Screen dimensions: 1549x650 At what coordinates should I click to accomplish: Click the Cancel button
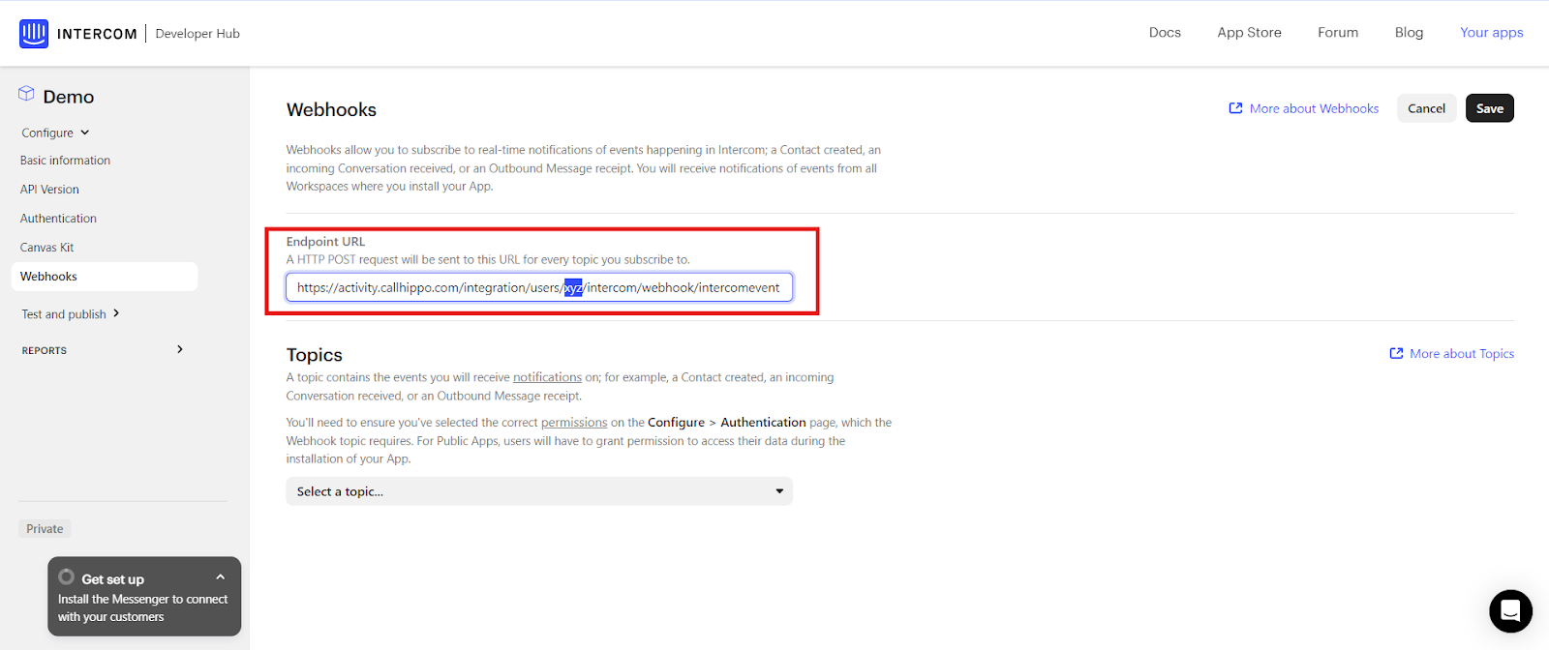pyautogui.click(x=1426, y=108)
